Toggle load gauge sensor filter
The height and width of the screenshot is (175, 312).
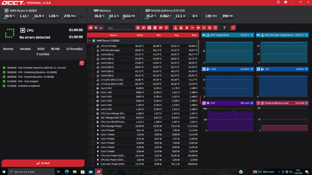click(210, 28)
